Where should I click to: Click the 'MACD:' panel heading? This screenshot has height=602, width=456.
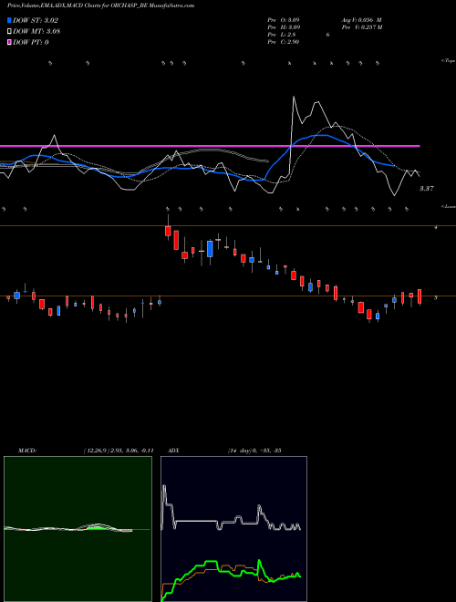pyautogui.click(x=27, y=451)
